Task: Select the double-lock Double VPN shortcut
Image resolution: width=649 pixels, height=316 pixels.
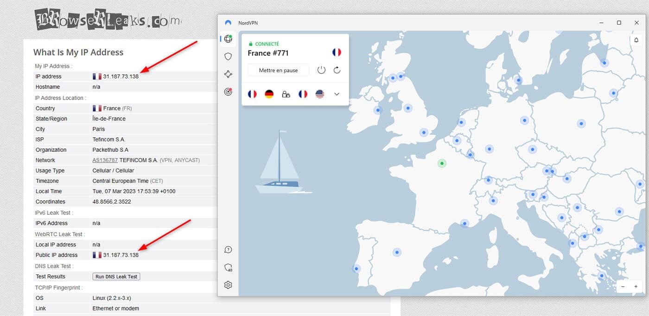Action: pyautogui.click(x=286, y=94)
